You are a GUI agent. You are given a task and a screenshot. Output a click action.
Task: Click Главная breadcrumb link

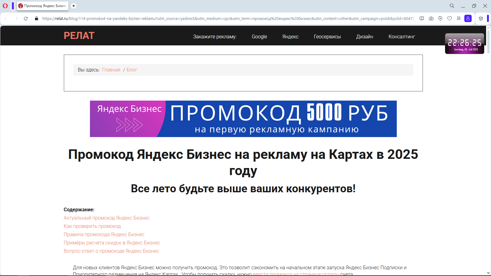tap(111, 70)
